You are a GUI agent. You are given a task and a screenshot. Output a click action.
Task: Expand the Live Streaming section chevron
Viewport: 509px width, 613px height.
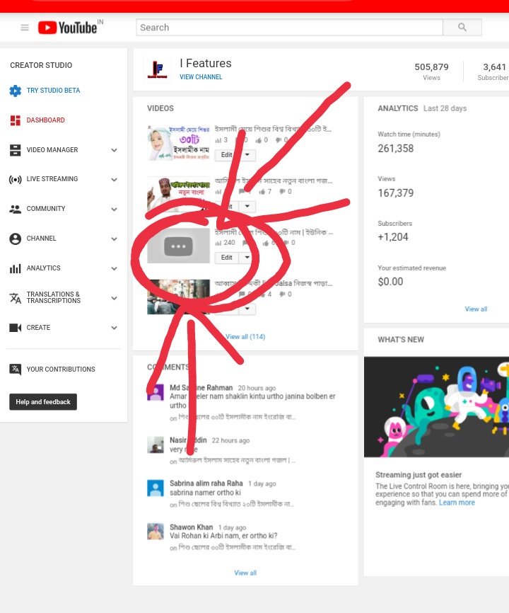point(114,180)
